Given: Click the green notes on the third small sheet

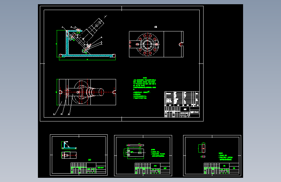Looking at the screenshot, I should click(226, 156).
